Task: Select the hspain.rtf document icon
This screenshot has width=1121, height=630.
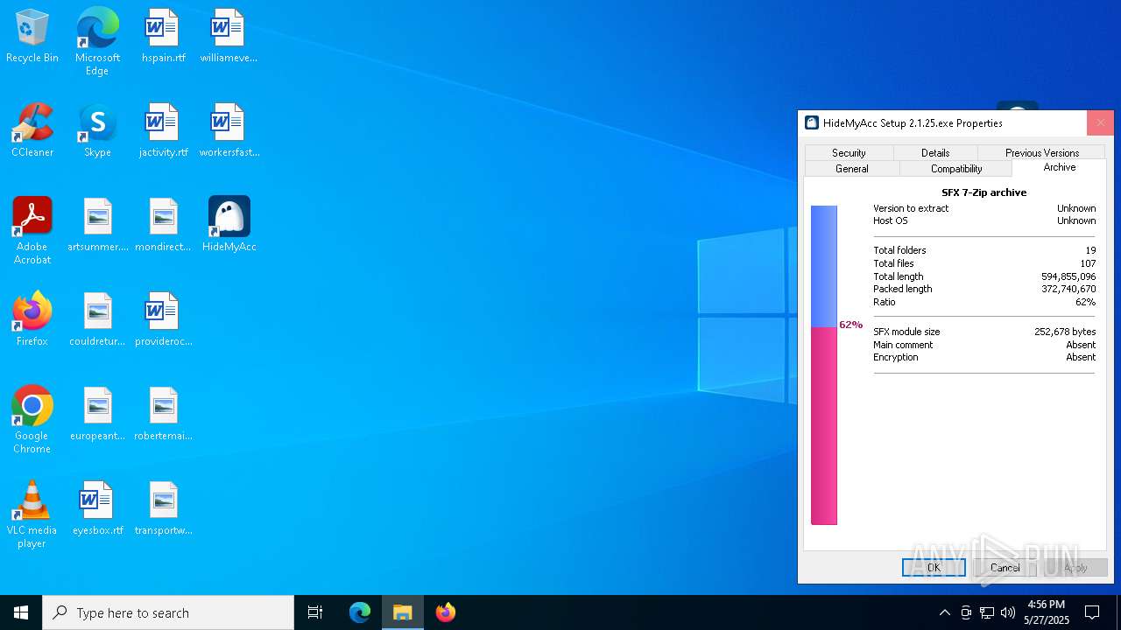Action: (163, 37)
